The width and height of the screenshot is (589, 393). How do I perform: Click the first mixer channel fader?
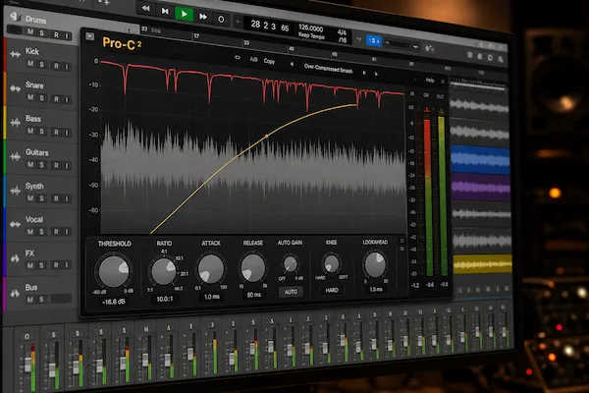[x=27, y=365]
